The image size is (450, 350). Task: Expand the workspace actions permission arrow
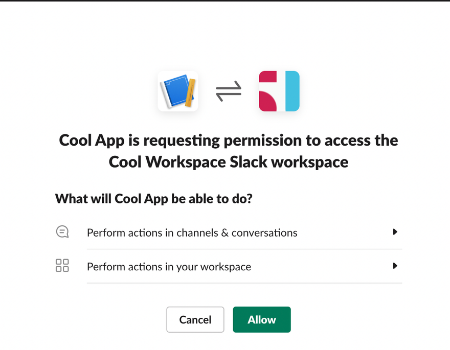click(395, 266)
